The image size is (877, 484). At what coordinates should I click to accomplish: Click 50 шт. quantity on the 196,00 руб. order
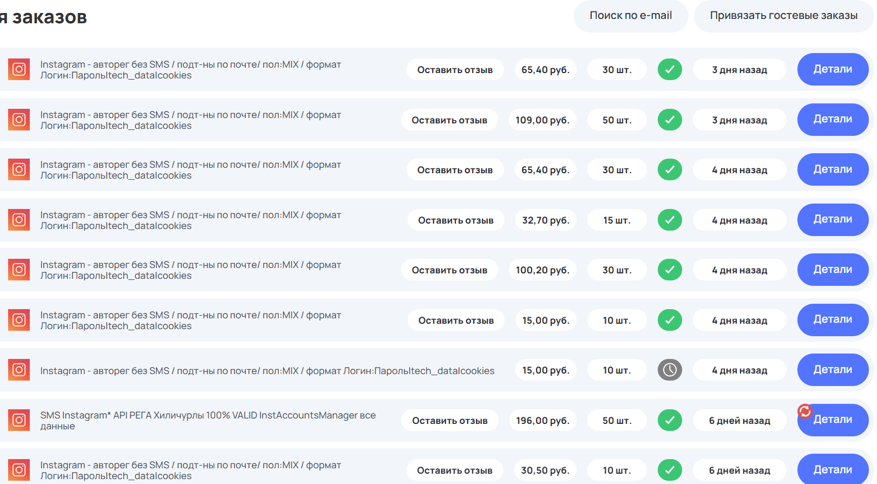point(617,421)
